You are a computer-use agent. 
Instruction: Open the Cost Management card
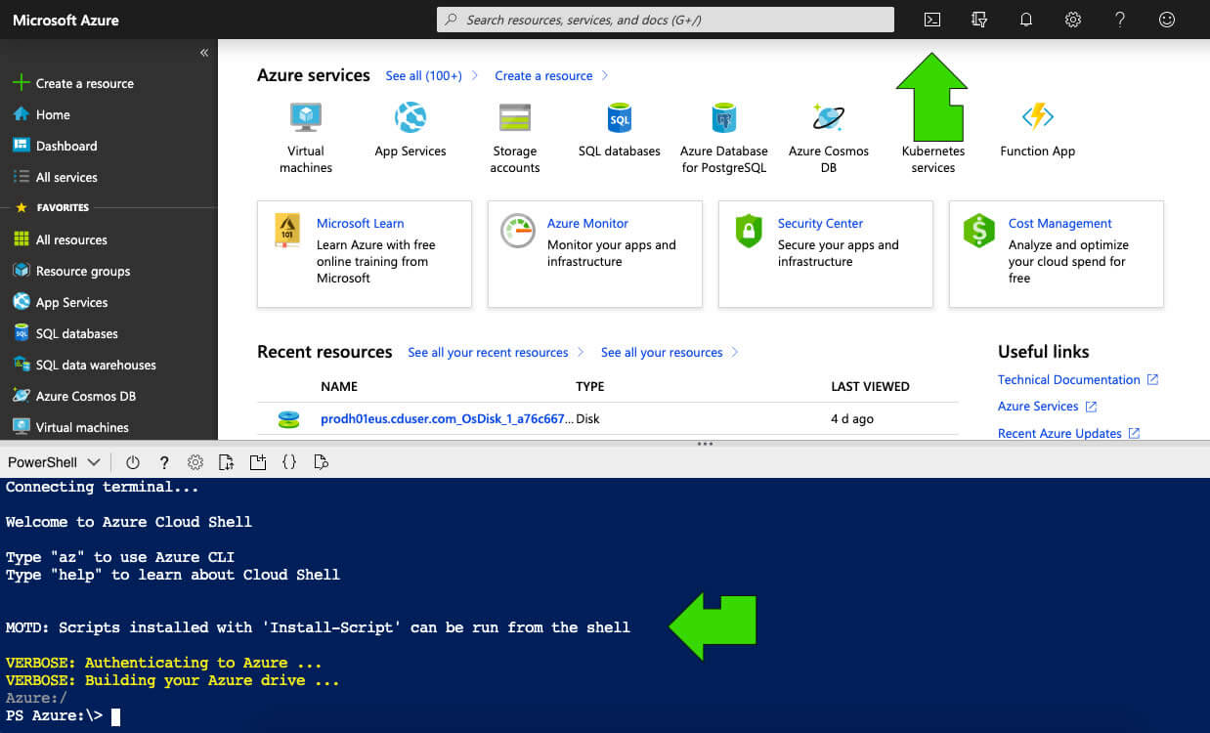tap(1057, 254)
